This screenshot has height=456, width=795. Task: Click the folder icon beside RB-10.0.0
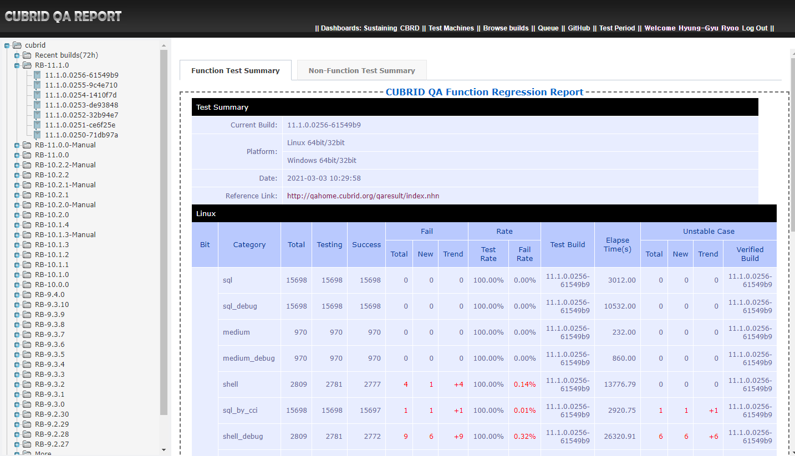pos(27,285)
